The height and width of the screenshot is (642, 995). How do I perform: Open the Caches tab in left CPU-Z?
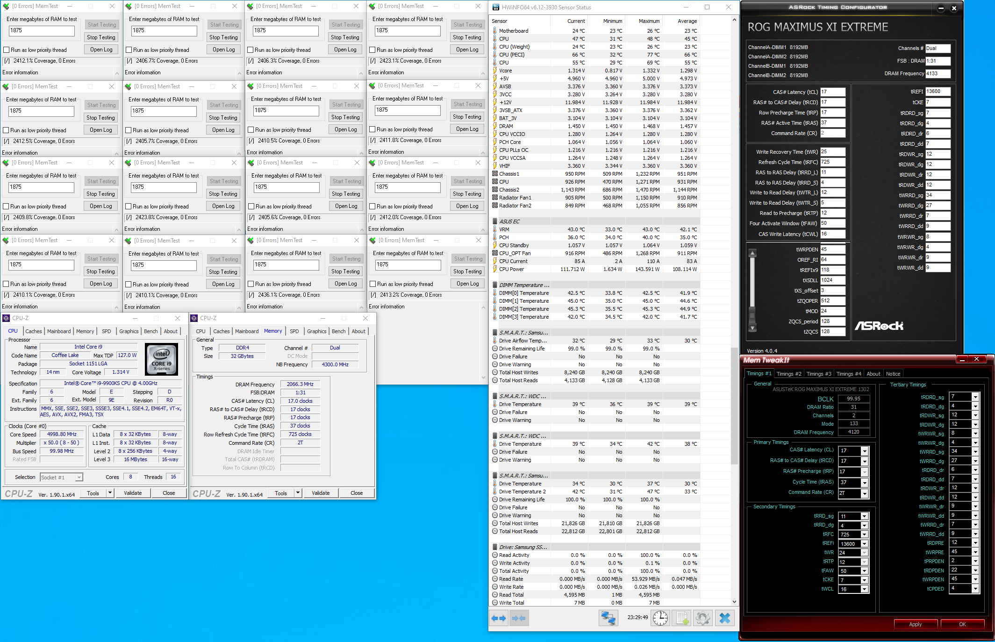coord(33,331)
